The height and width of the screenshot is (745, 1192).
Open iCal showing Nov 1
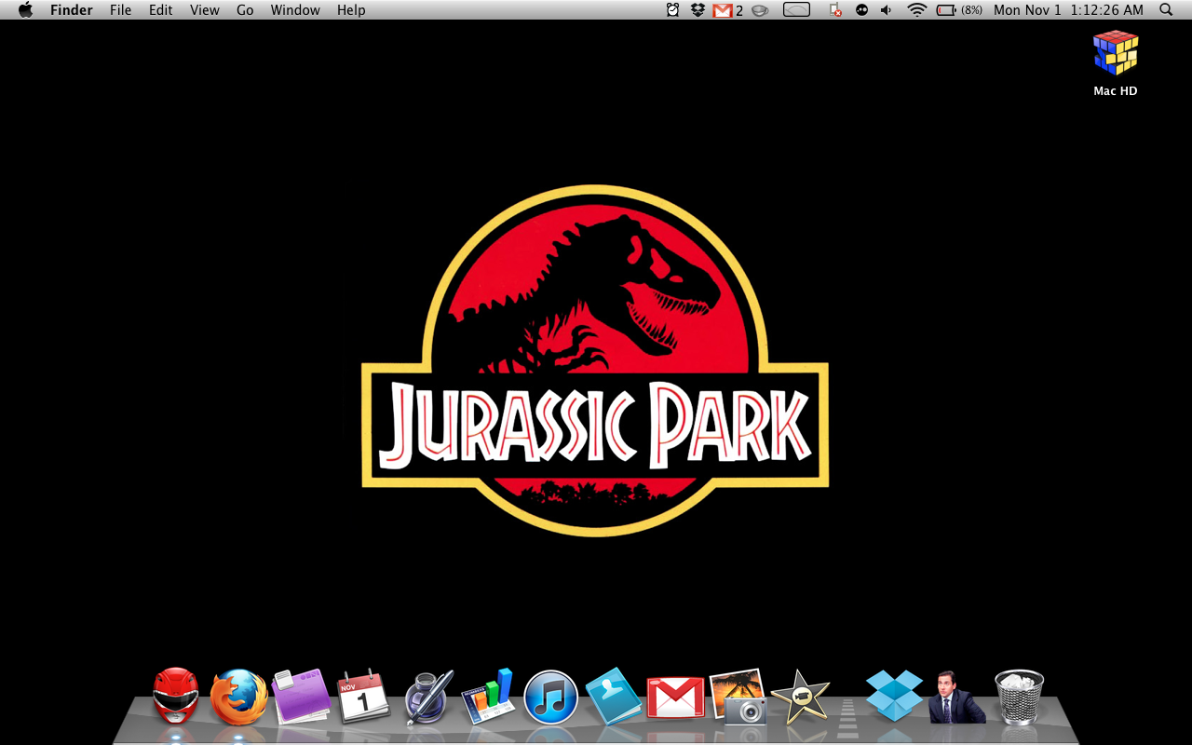point(363,696)
